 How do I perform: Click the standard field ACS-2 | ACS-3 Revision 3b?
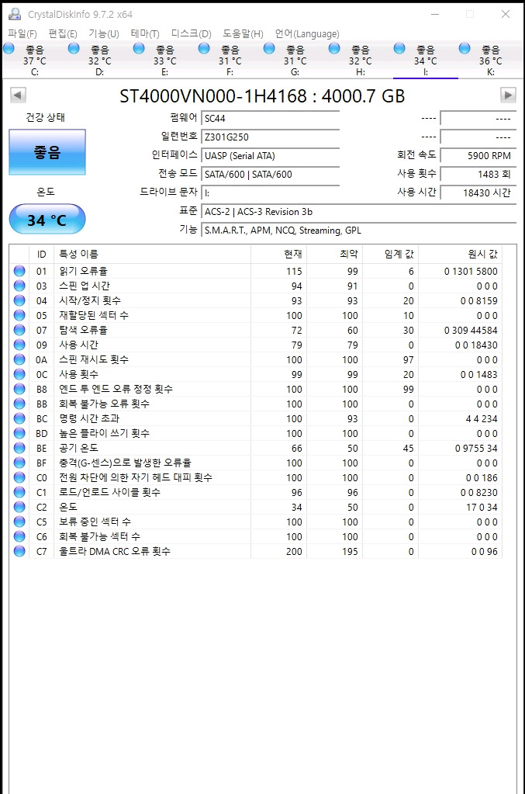click(358, 212)
